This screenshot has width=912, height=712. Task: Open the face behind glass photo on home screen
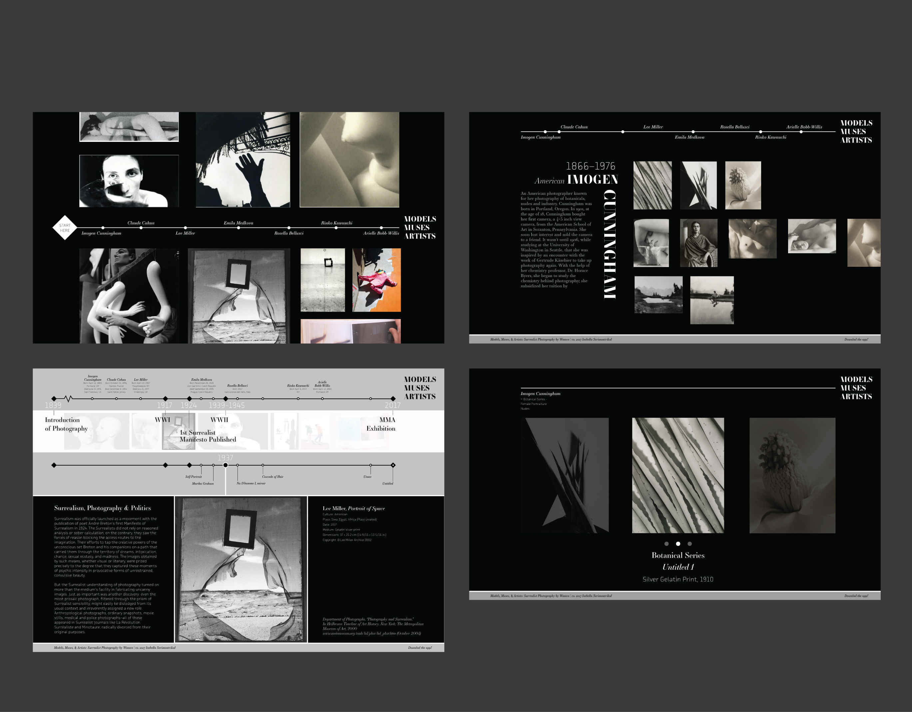click(129, 181)
